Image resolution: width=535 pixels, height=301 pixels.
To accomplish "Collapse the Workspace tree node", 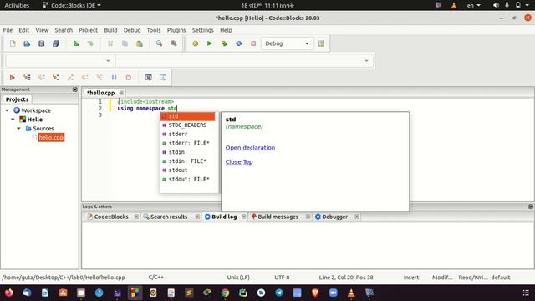I will (7, 110).
